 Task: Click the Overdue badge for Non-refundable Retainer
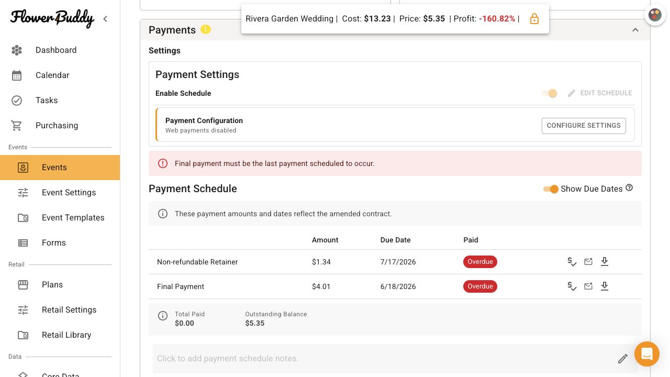[480, 262]
